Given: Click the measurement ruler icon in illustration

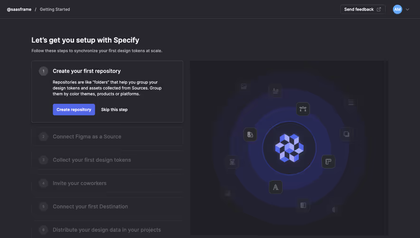Looking at the screenshot, I should [328, 162].
